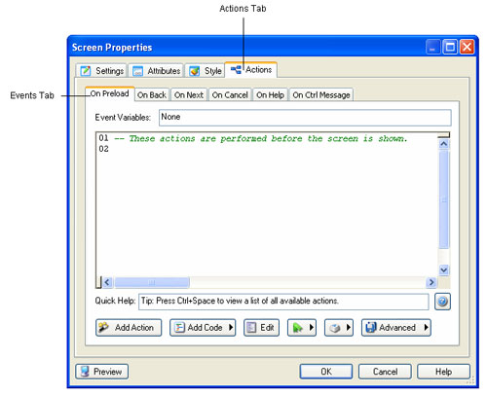Click the horizontal scrollbar thumb
Viewport: 487px width, 395px height.
(x=152, y=282)
